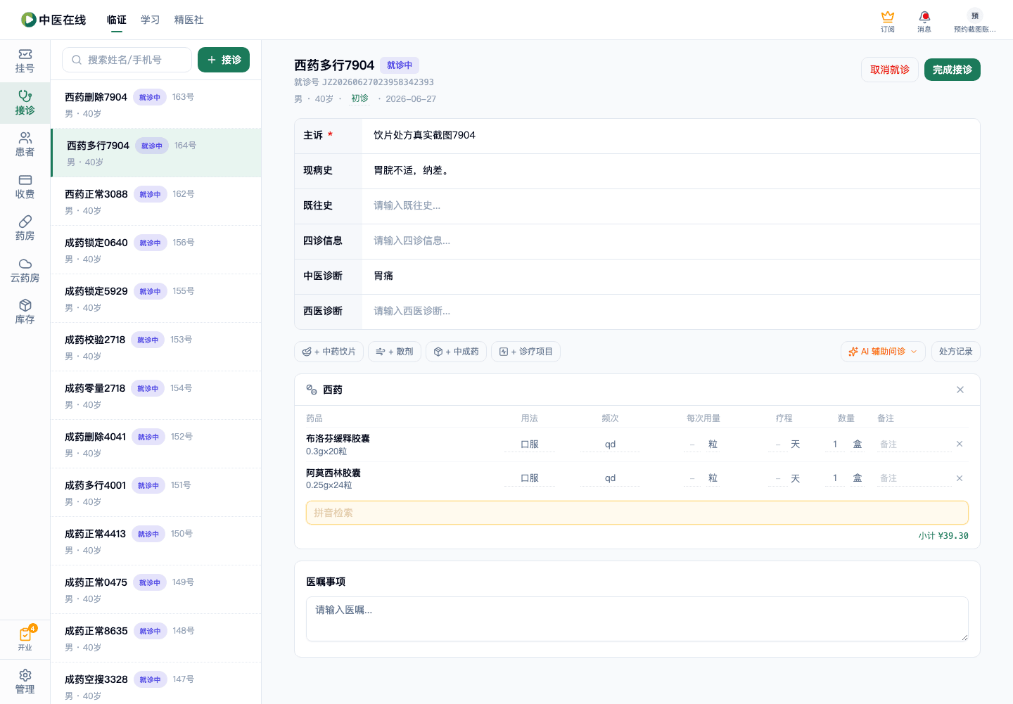Select patient 西药正常3088

[x=156, y=201]
